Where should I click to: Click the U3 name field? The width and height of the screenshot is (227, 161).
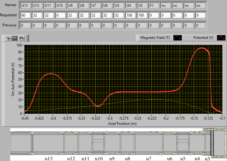142,6
